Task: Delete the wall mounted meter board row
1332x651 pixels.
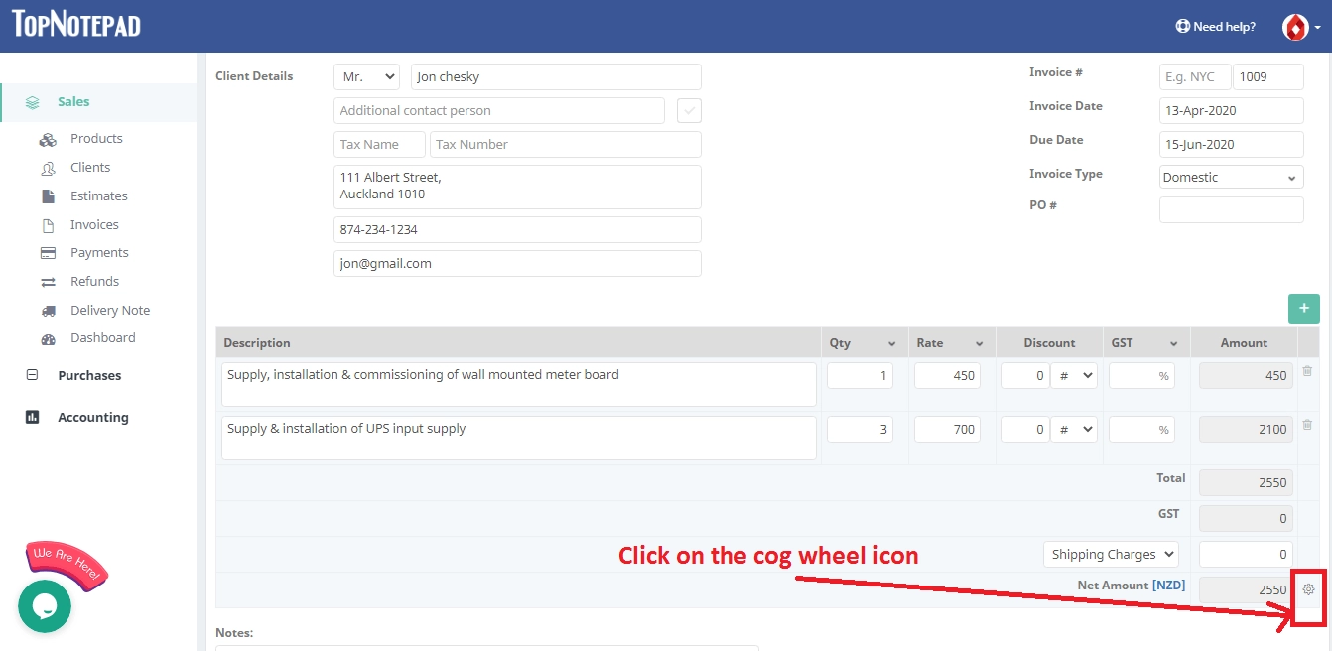Action: click(1307, 371)
